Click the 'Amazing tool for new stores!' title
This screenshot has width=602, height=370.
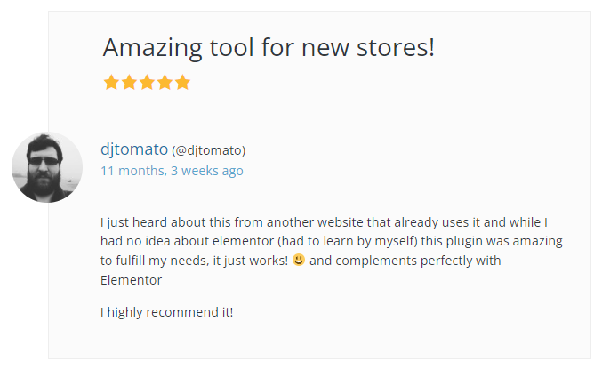[x=269, y=47]
